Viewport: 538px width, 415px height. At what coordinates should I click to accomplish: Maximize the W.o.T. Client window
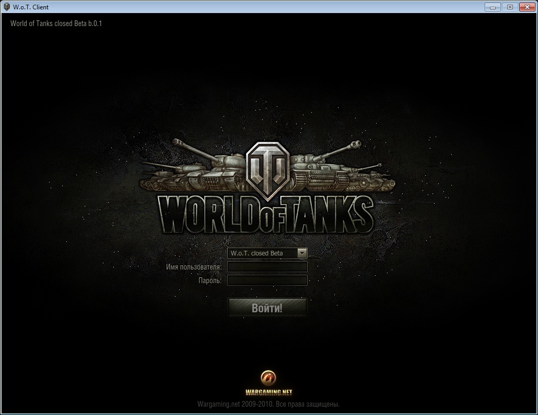[x=510, y=7]
